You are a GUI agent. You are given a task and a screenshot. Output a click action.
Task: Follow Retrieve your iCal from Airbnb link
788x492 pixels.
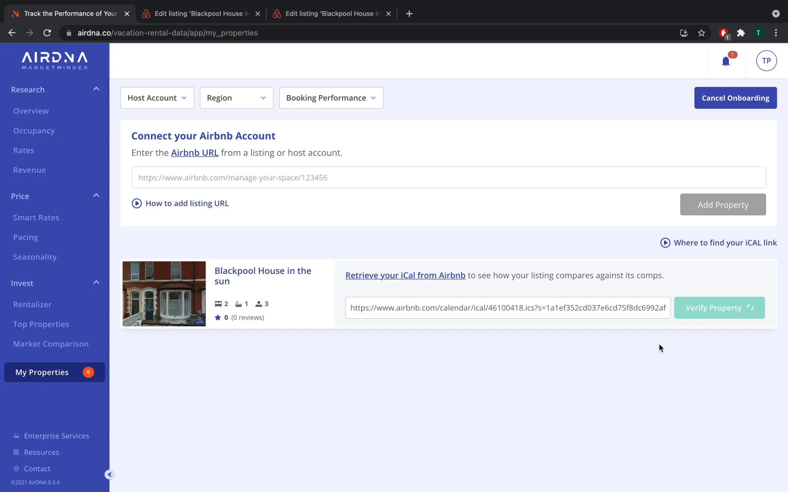click(405, 276)
